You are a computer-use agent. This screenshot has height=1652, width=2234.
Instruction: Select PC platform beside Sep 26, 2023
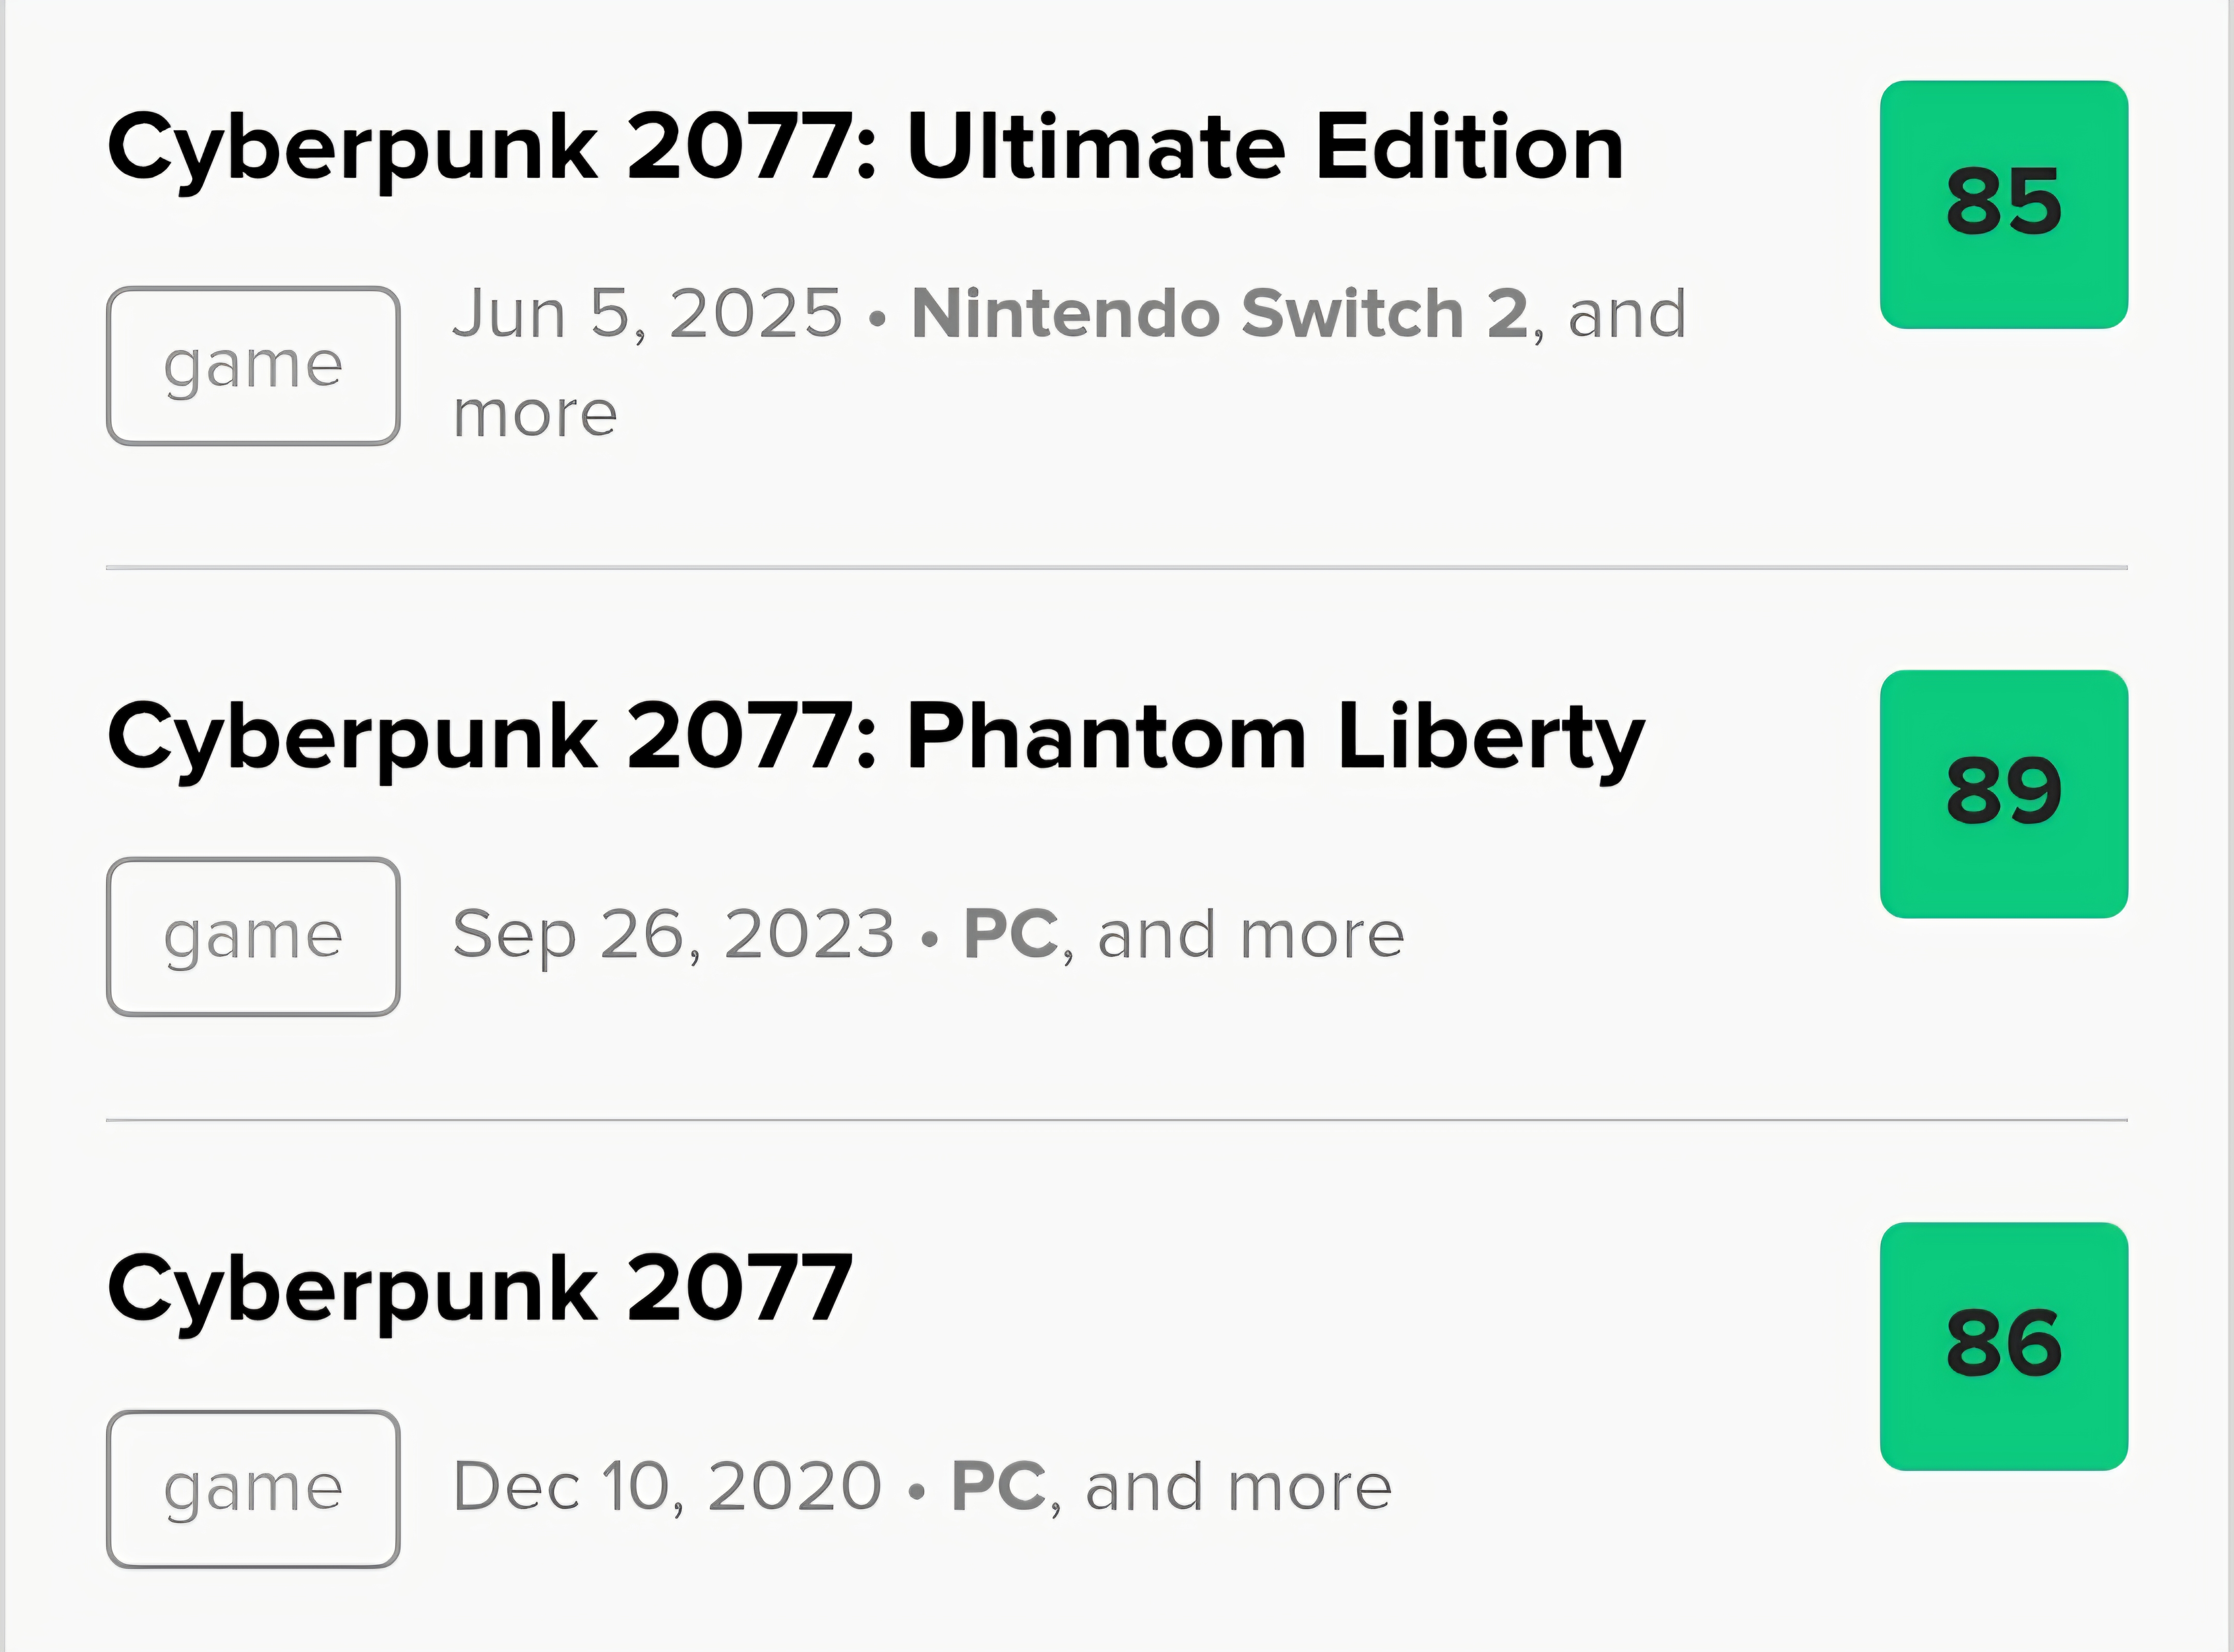pos(1010,934)
